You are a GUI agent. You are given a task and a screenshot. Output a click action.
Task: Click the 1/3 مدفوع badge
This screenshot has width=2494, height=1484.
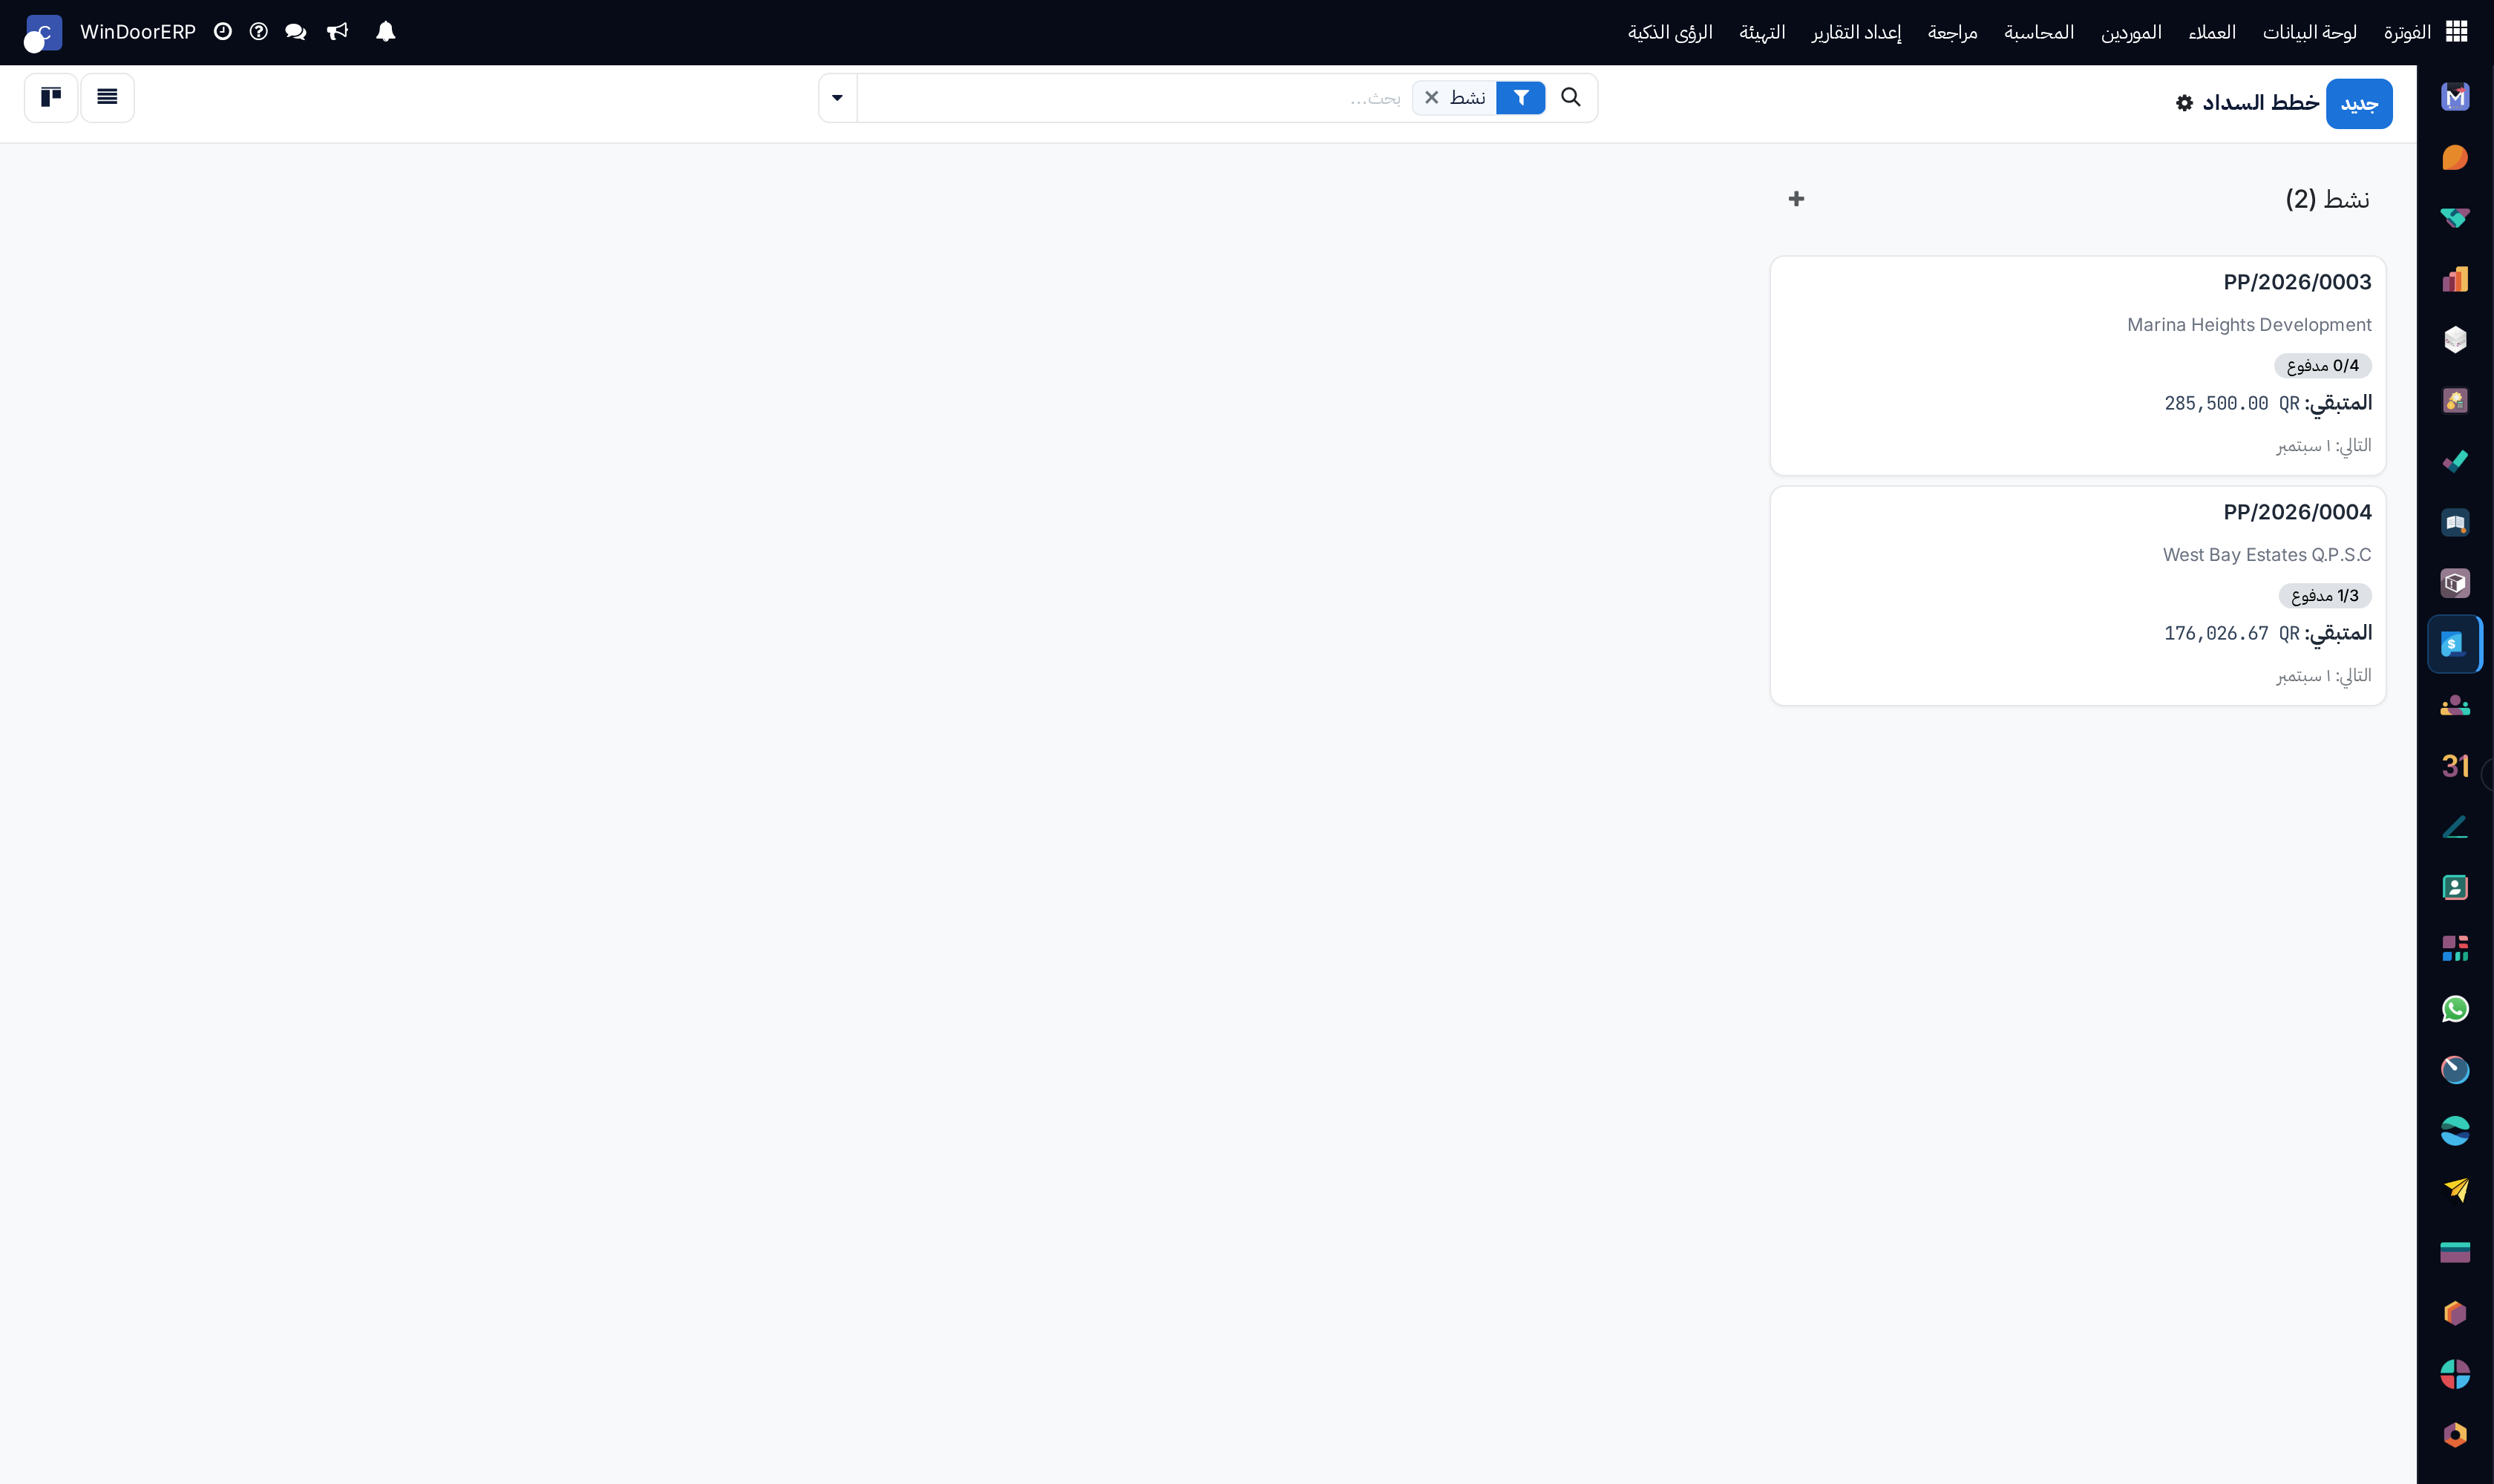point(2325,595)
